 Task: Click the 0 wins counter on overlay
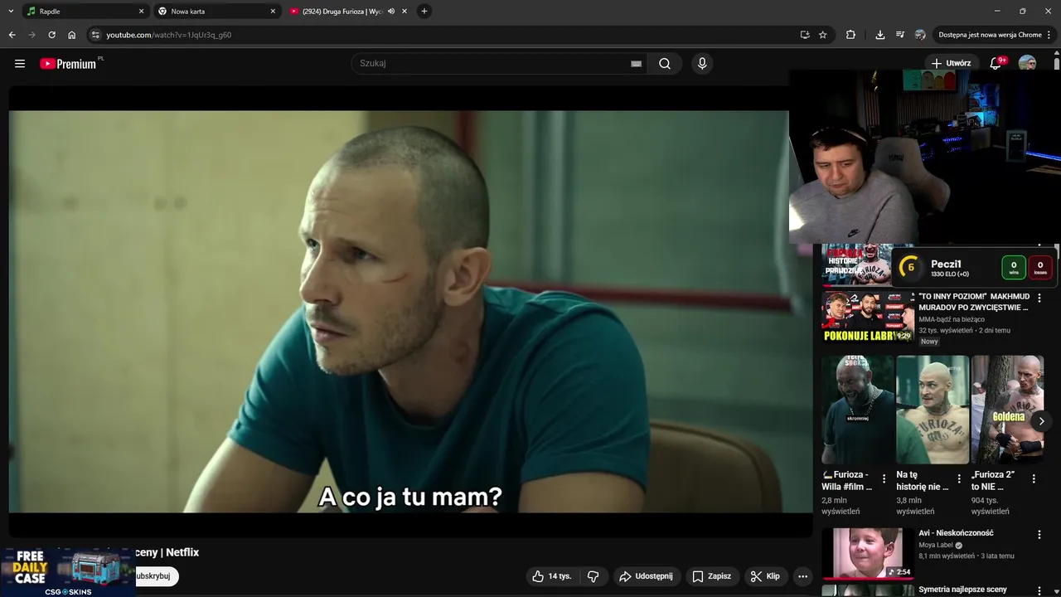tap(1014, 267)
